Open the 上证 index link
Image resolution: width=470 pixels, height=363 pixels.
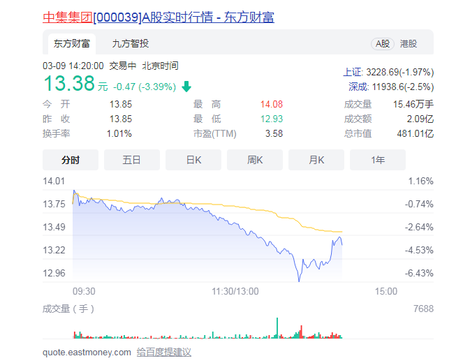coord(352,72)
